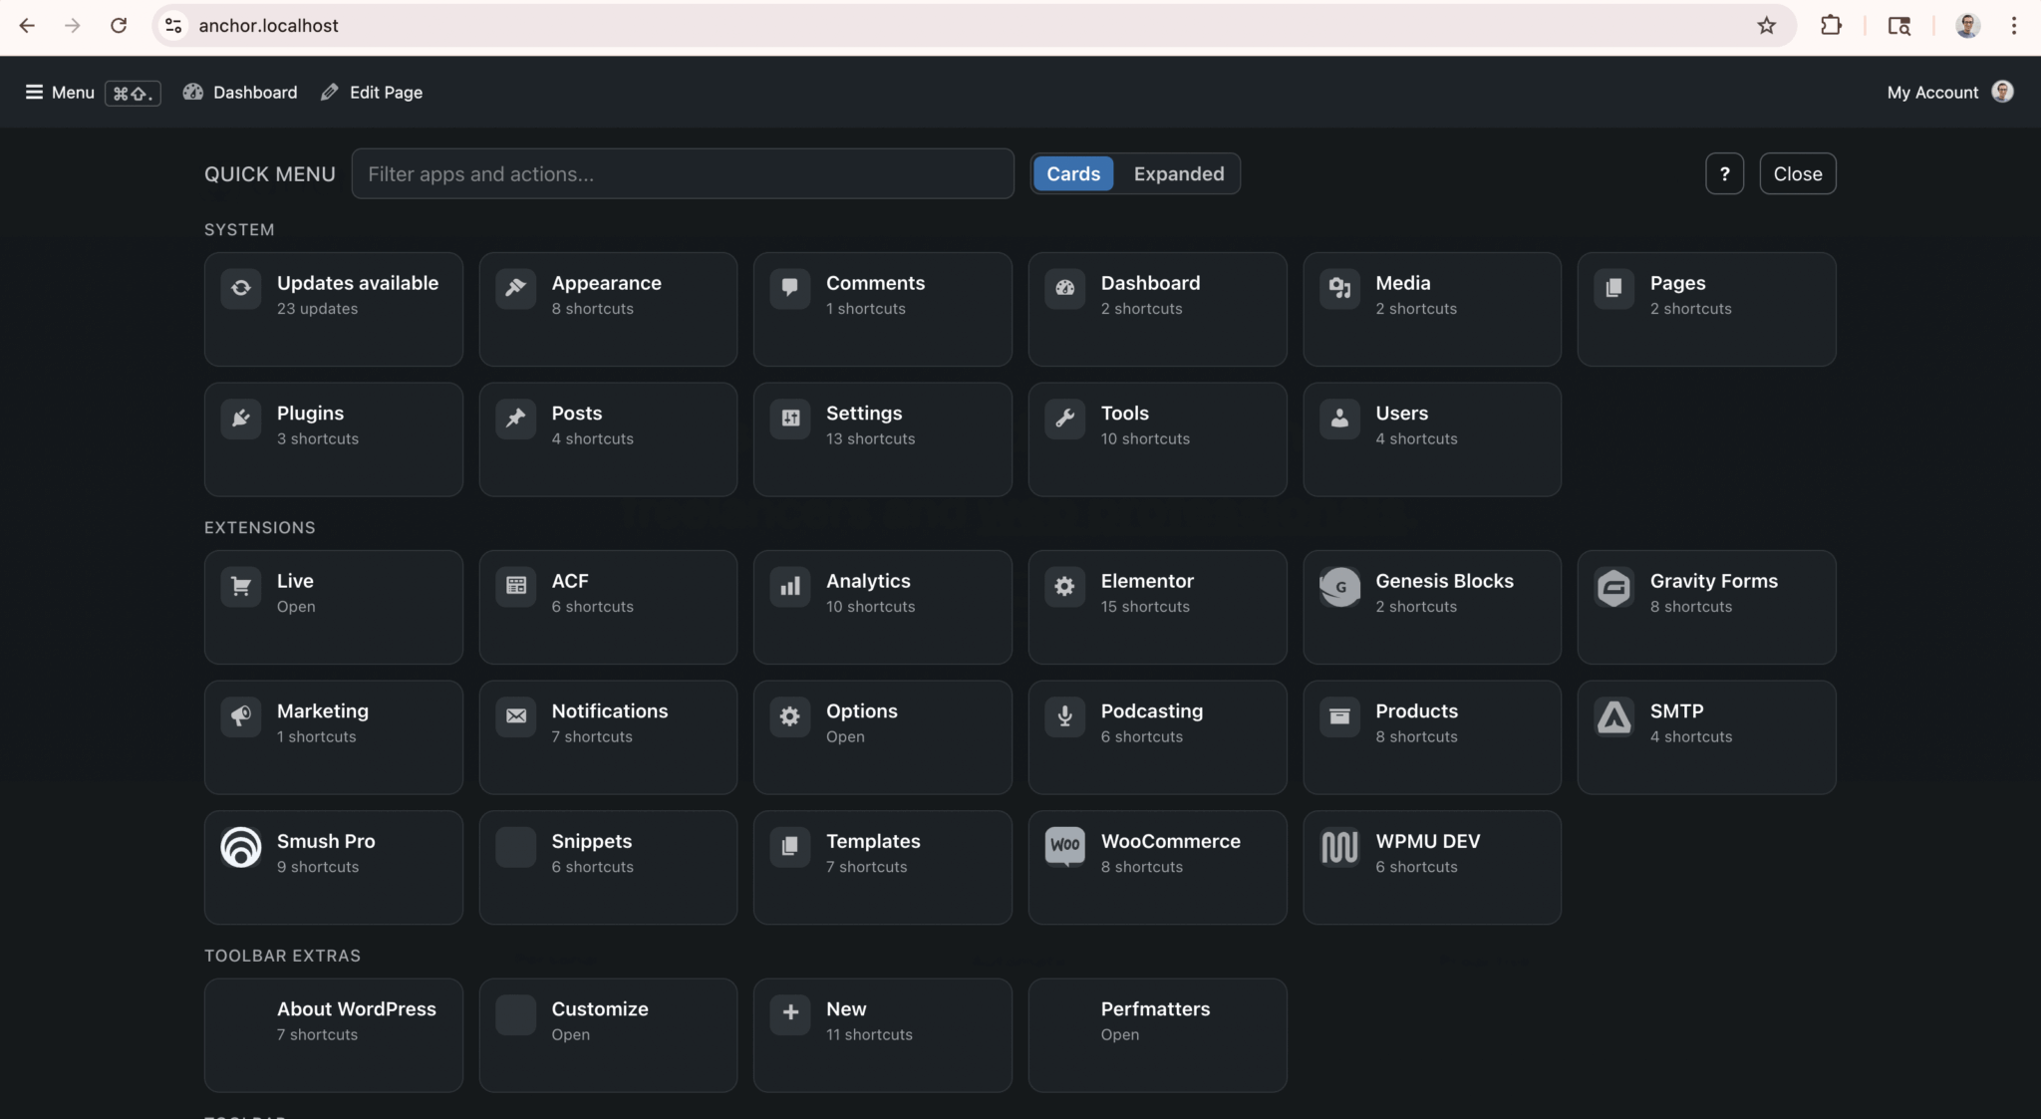Click the "9 shortcuts" text under Smush Pro
Screen dimensions: 2041x1119
click(x=318, y=867)
